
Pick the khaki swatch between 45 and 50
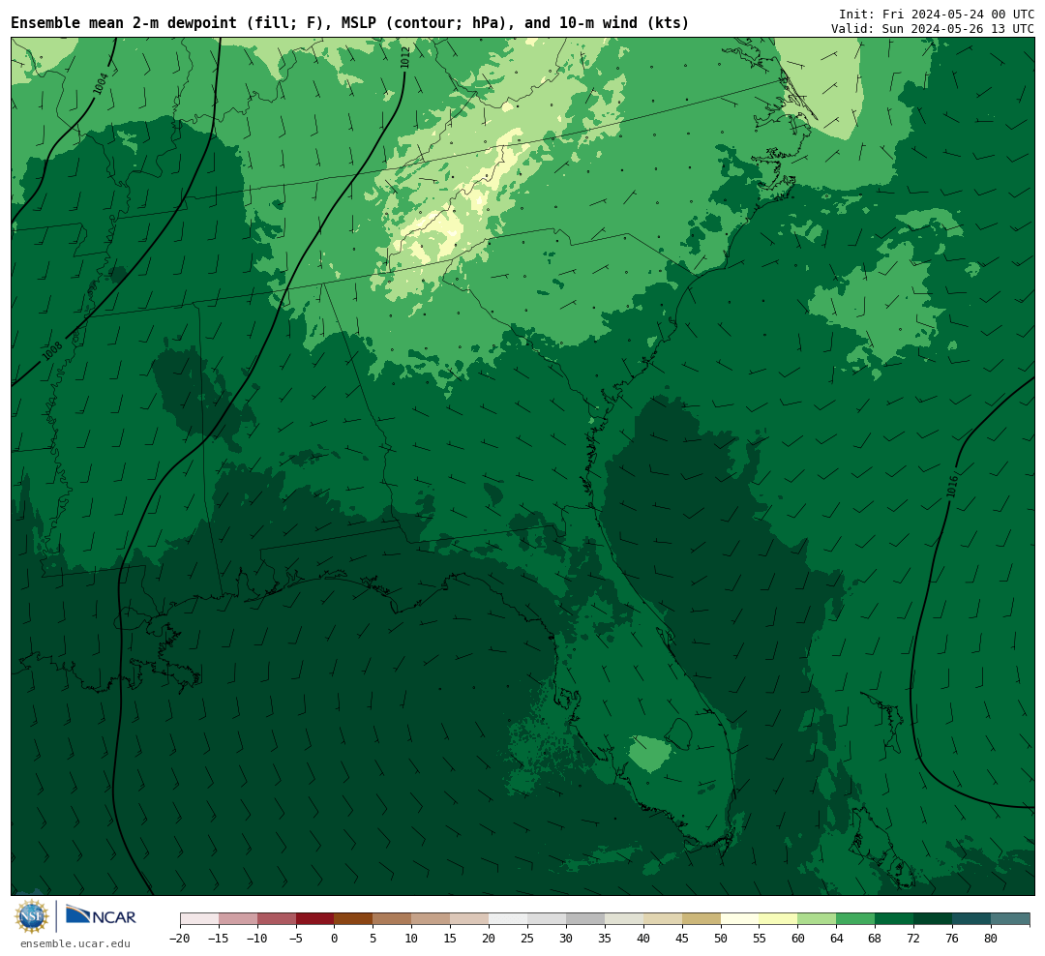(x=702, y=919)
